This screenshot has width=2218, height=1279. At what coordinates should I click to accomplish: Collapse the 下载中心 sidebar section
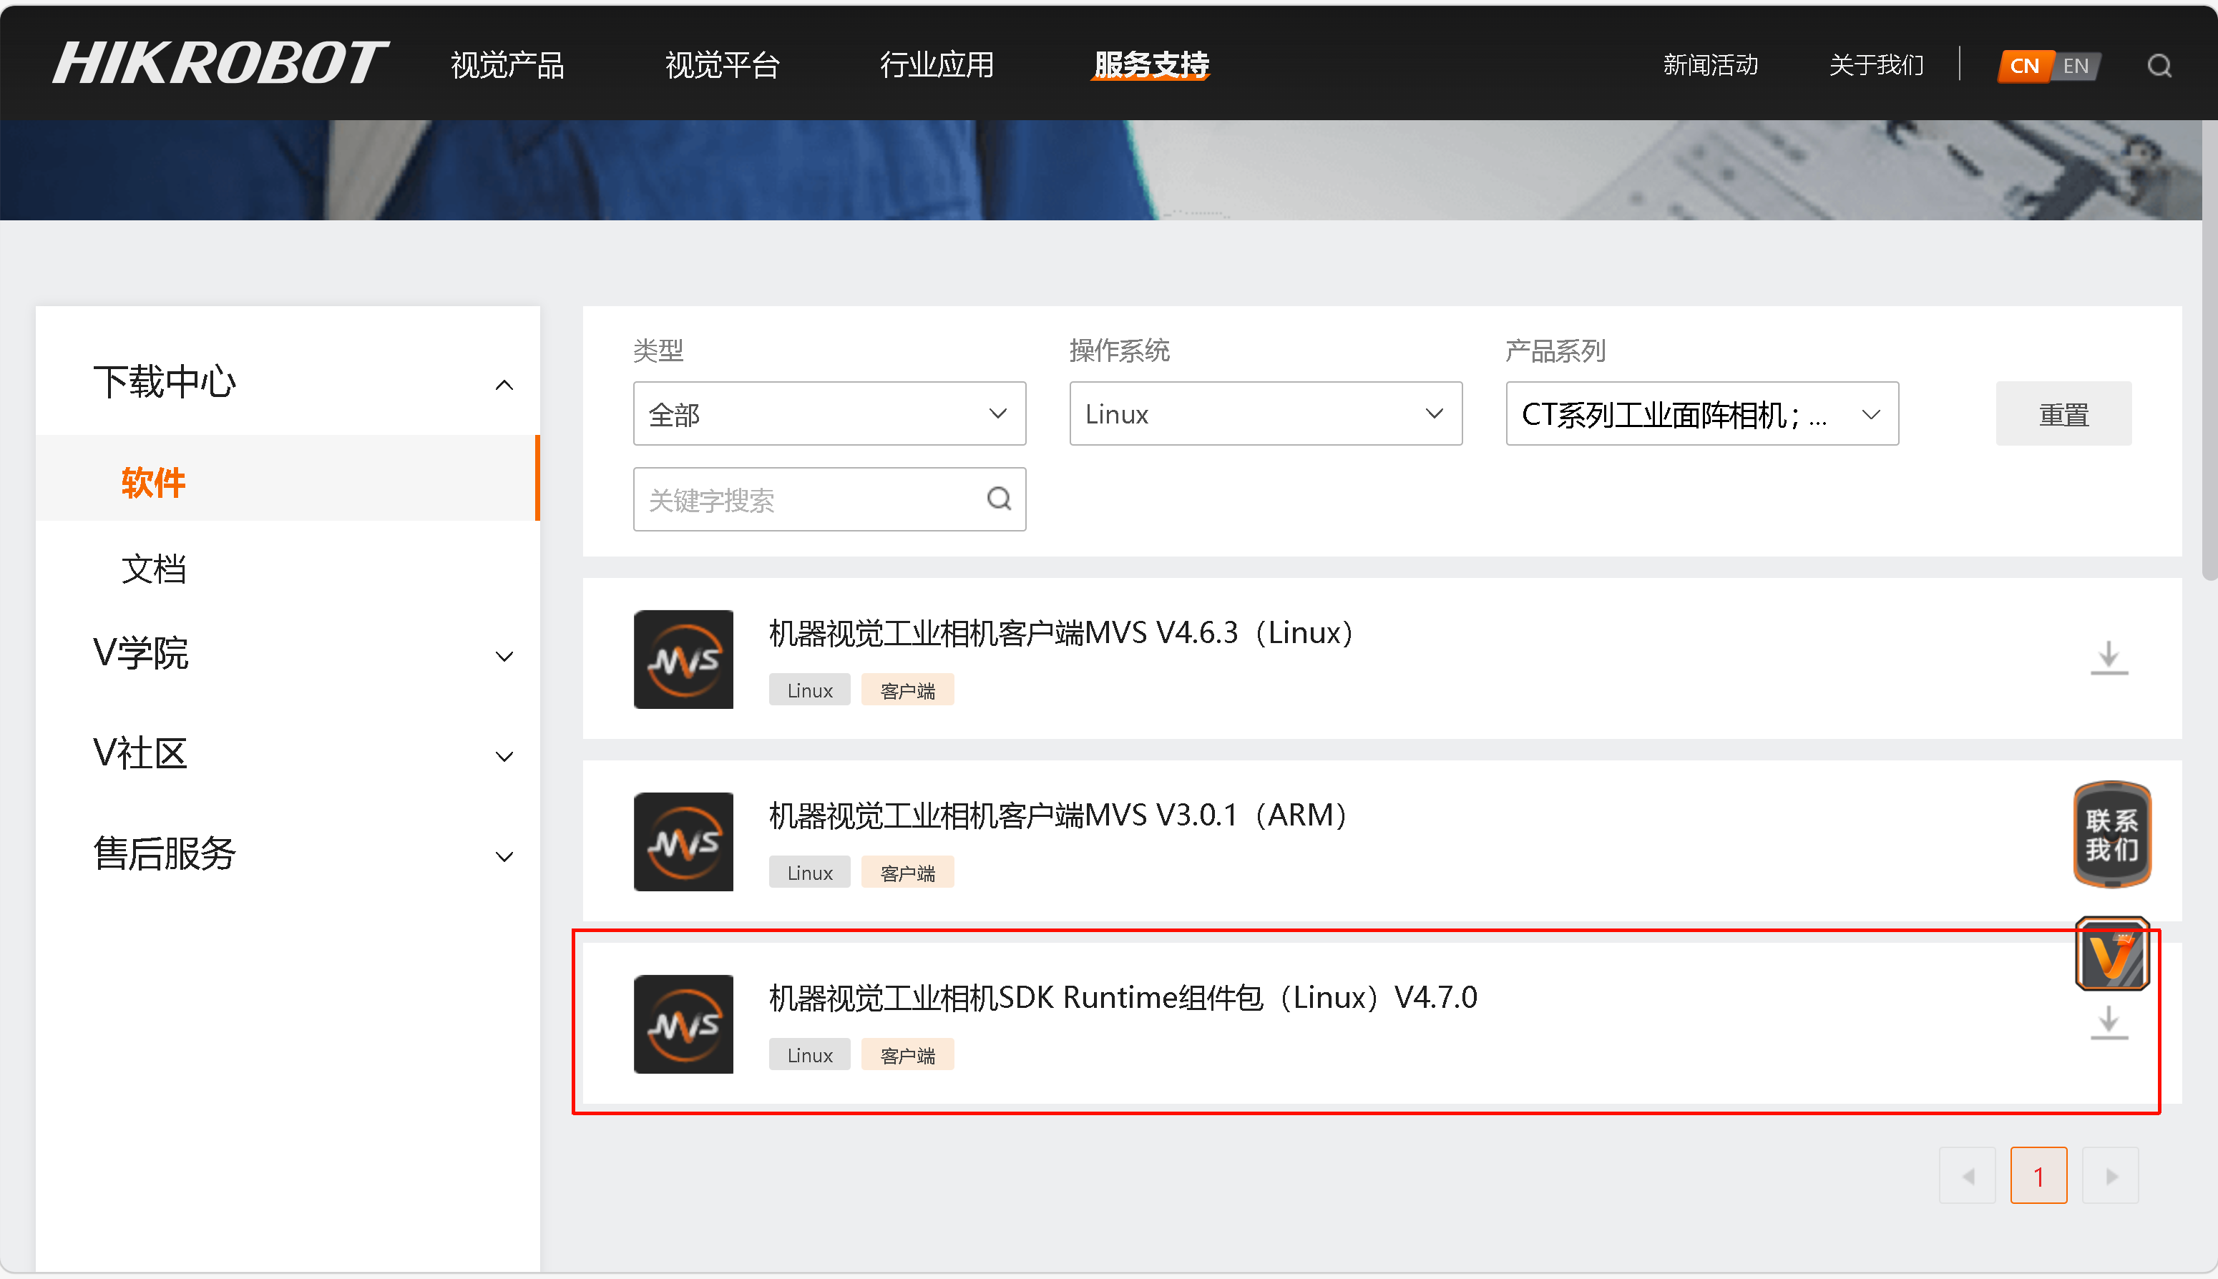click(504, 385)
